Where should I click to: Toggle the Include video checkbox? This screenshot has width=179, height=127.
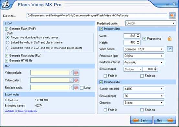(101, 29)
